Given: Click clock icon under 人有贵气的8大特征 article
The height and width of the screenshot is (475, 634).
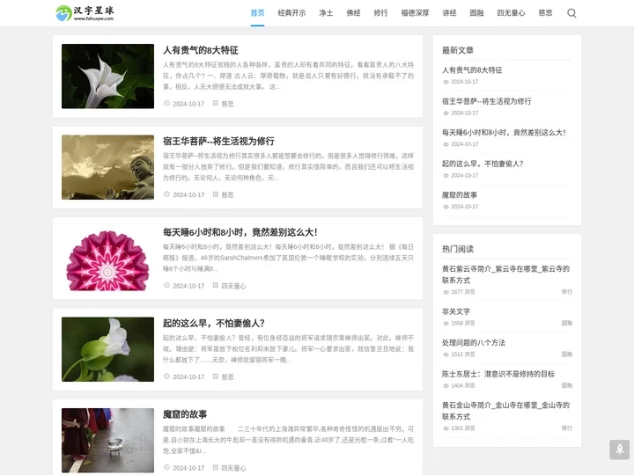Looking at the screenshot, I should (x=166, y=104).
